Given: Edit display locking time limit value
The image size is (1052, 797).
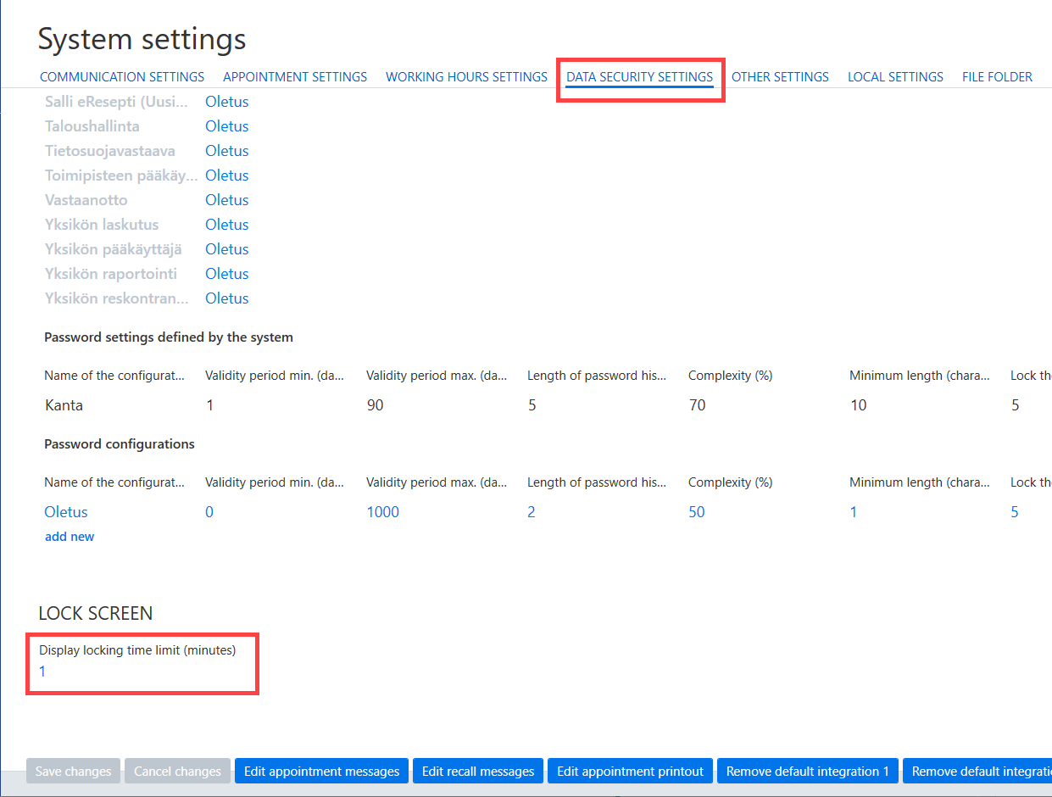Looking at the screenshot, I should 42,672.
